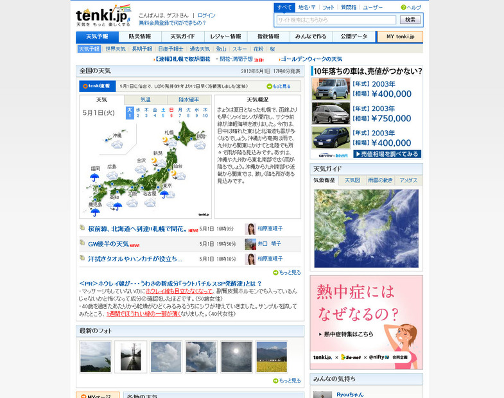Select Sunday 6 in date strip
The height and width of the screenshot is (398, 504).
click(171, 112)
